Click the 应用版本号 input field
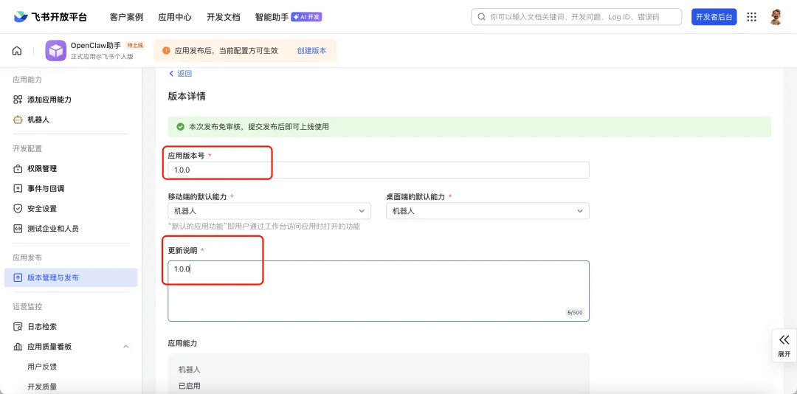 click(x=379, y=170)
